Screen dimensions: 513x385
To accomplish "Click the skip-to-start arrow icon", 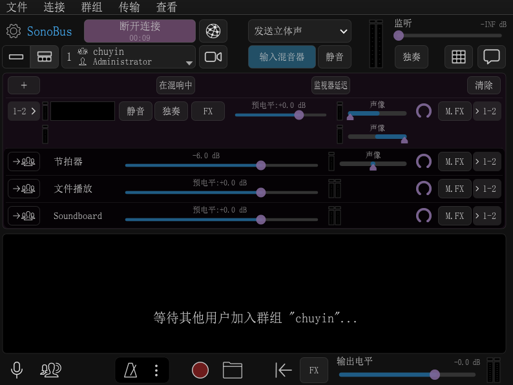I will coord(284,370).
